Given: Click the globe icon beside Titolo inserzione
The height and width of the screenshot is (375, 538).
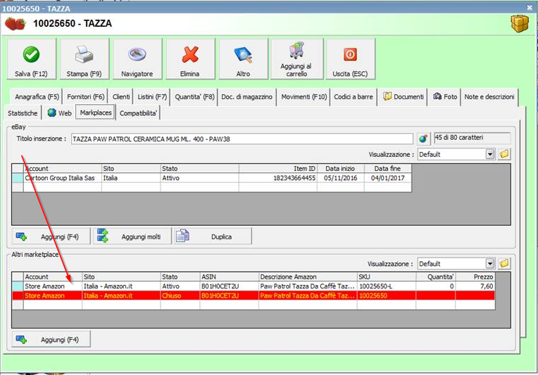Looking at the screenshot, I should pos(424,139).
